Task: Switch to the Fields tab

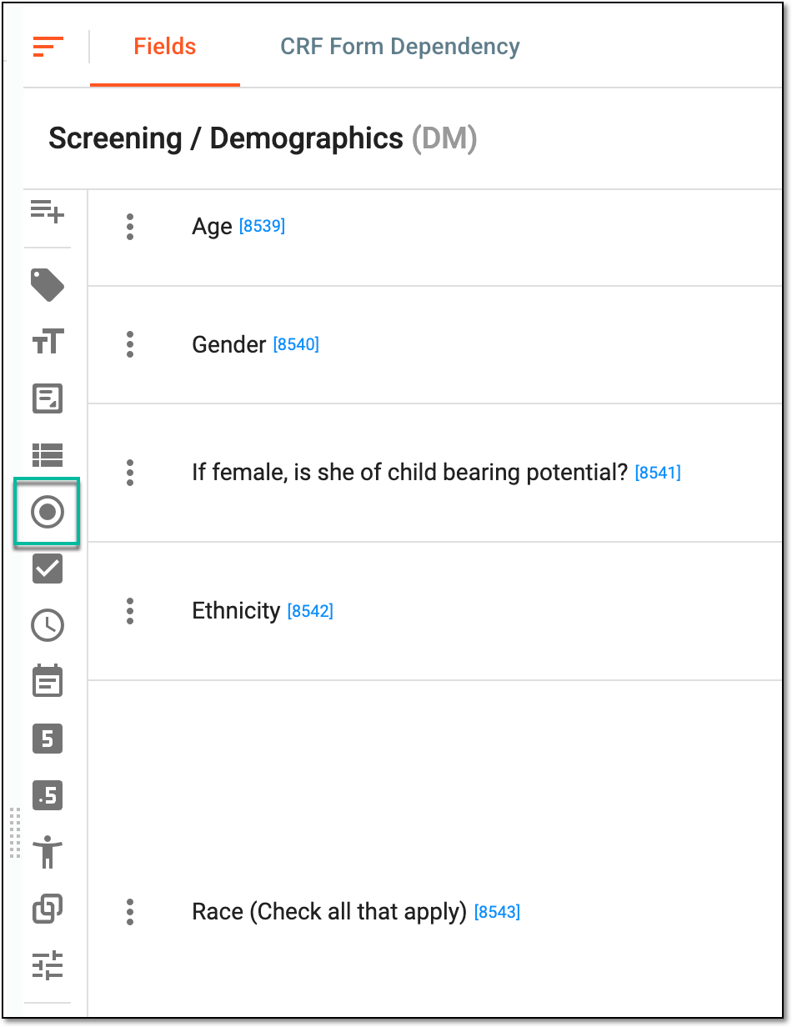Action: [165, 47]
